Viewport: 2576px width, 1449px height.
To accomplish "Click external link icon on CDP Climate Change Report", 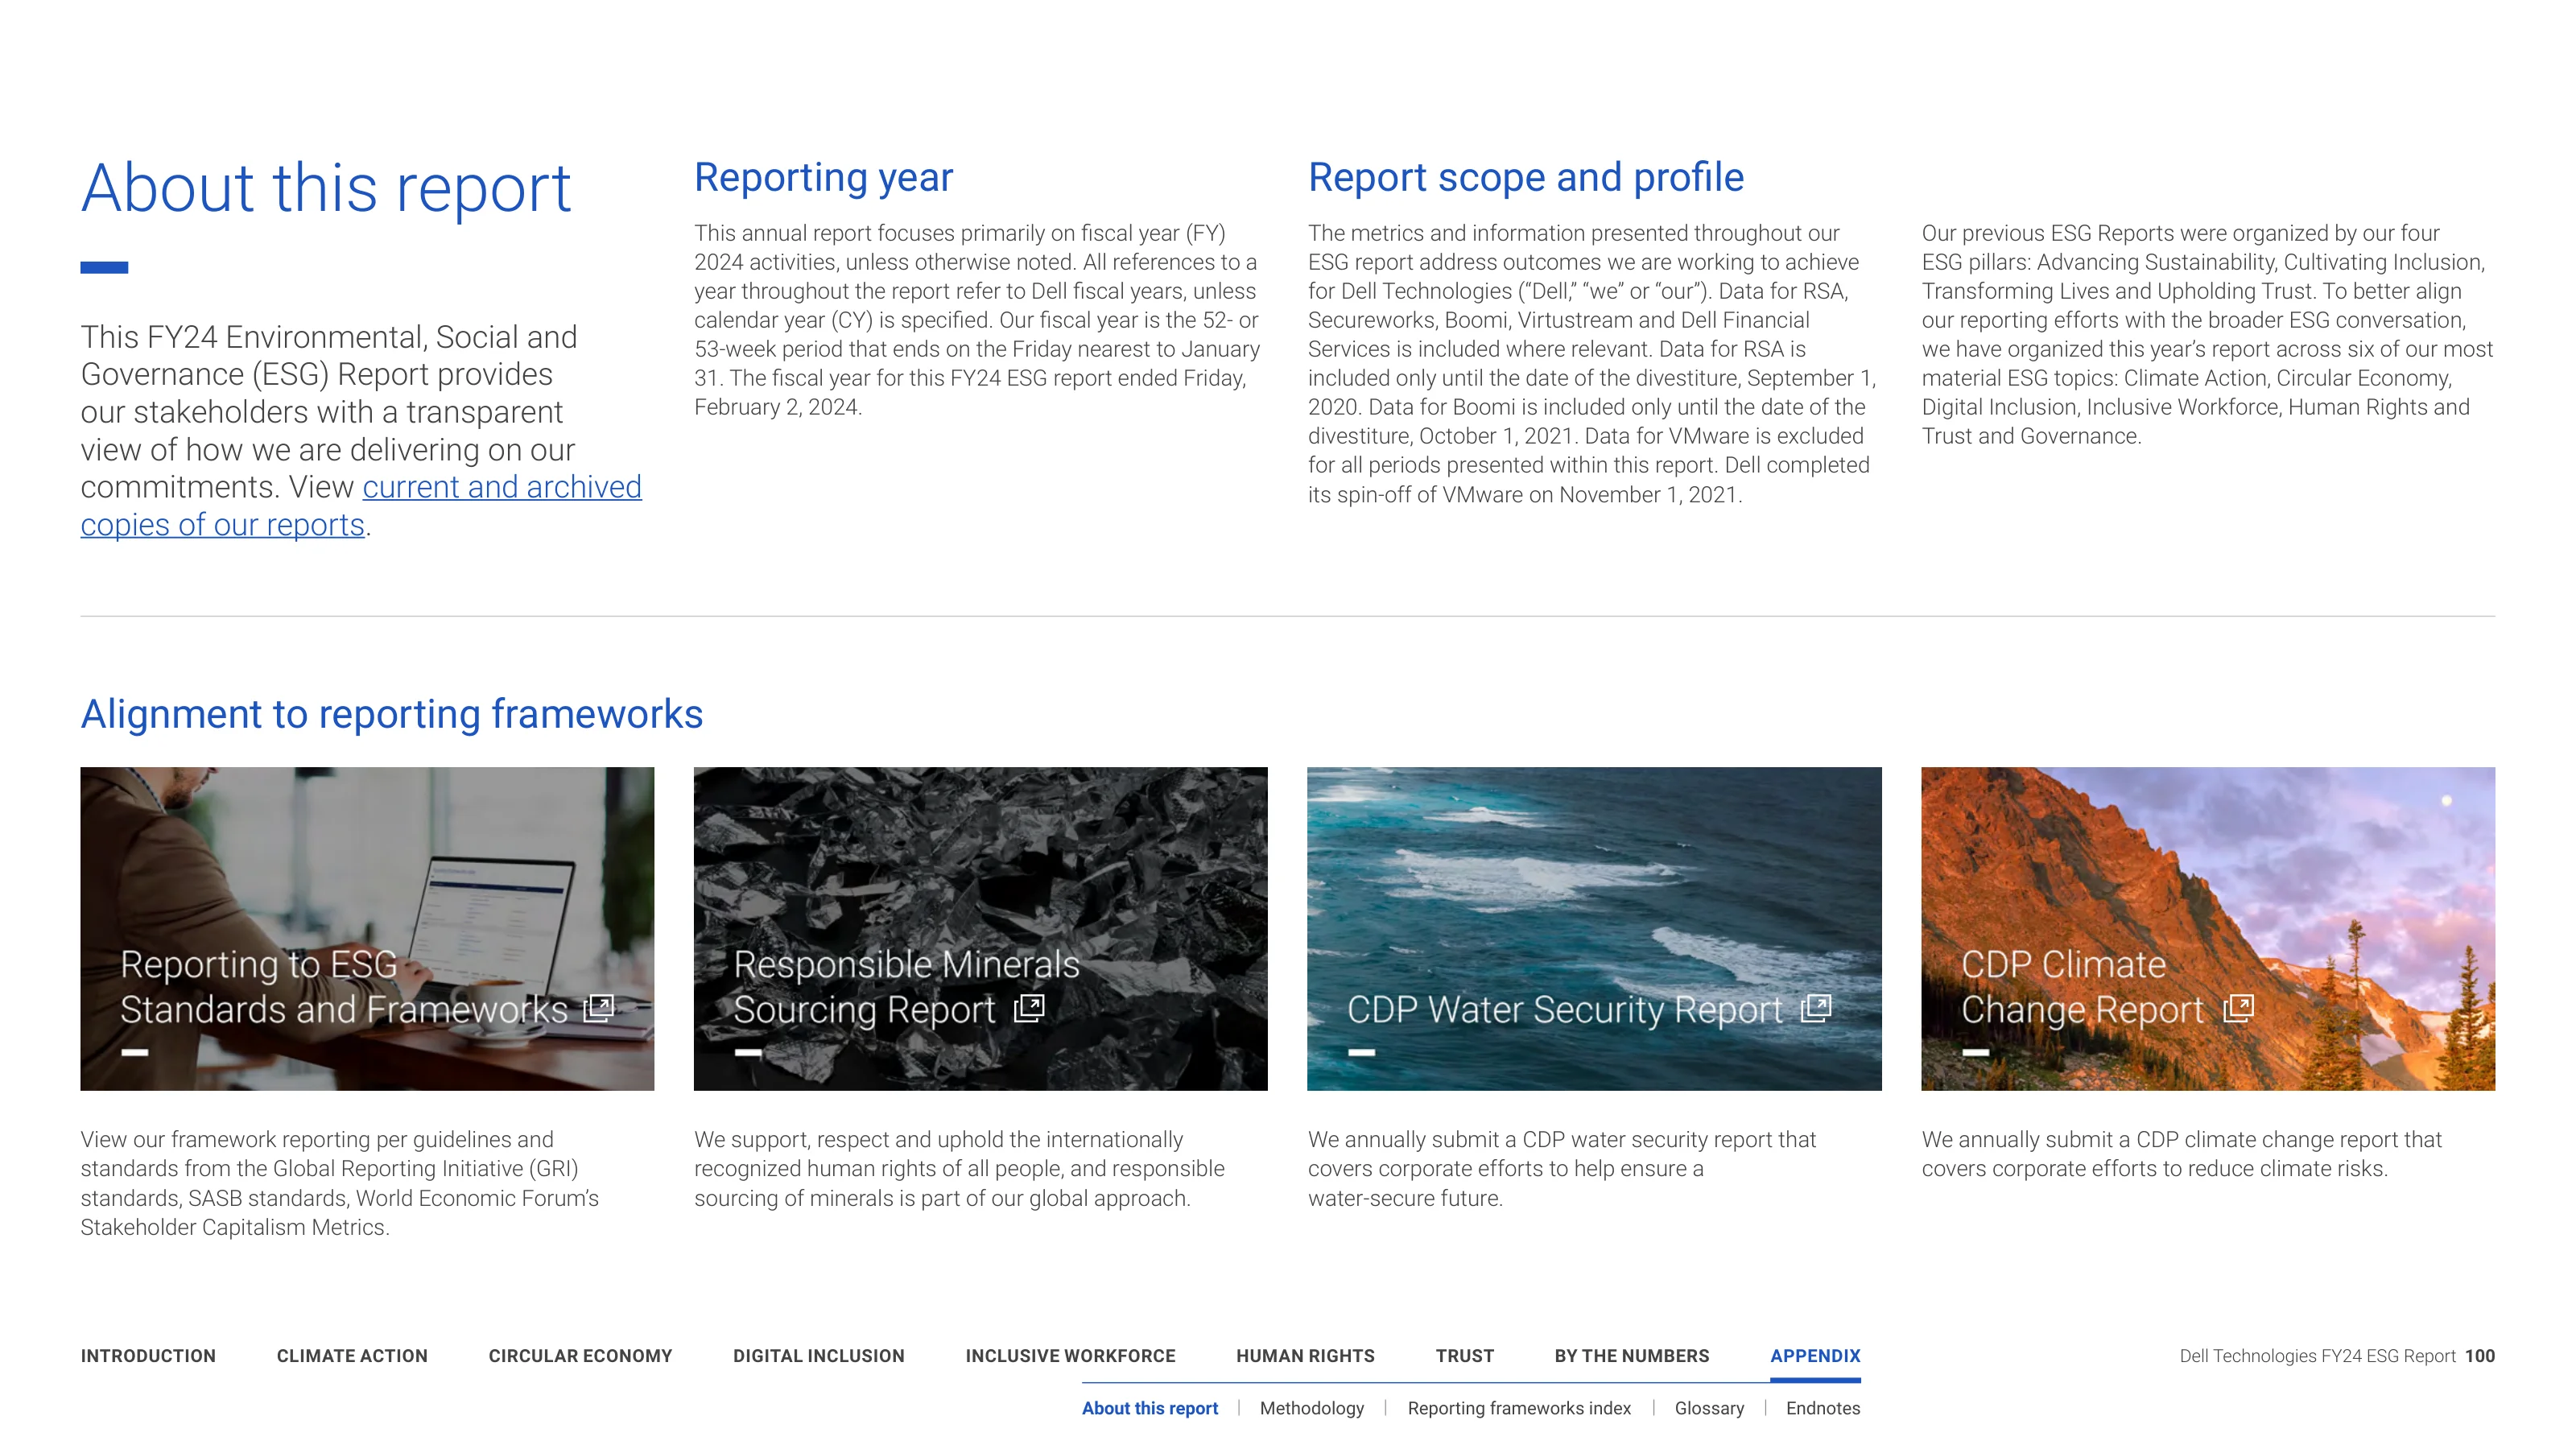I will coord(2238,1008).
